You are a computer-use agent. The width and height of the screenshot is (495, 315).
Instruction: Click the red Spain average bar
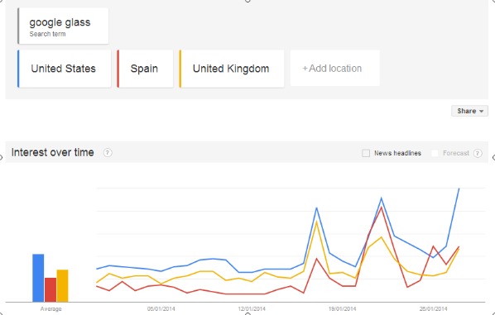(x=50, y=289)
